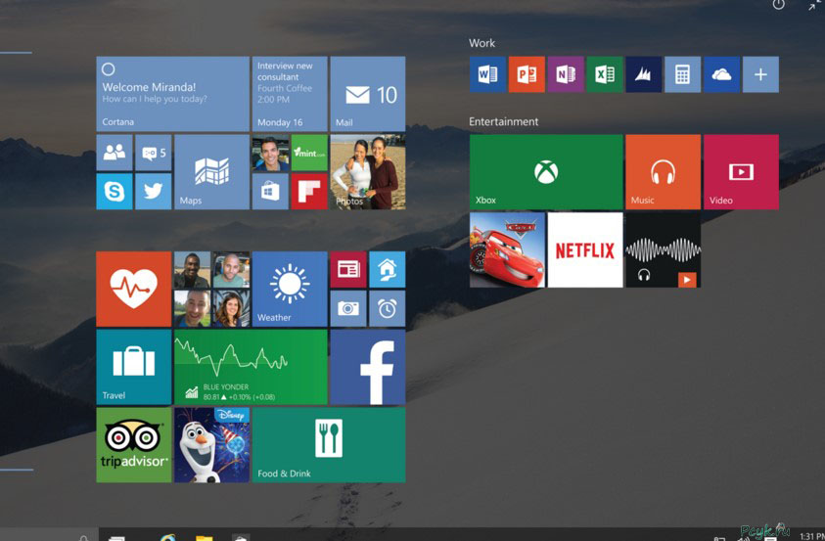Open the contacts photo collage tile
825x541 pixels.
tap(211, 289)
